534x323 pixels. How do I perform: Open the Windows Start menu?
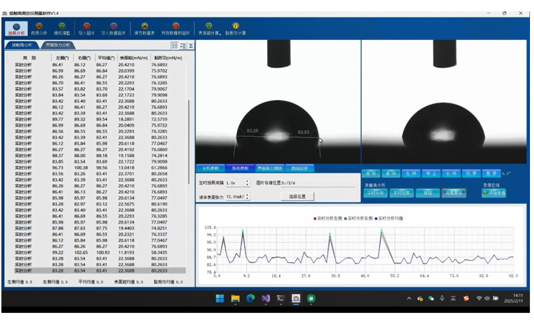tap(220, 298)
